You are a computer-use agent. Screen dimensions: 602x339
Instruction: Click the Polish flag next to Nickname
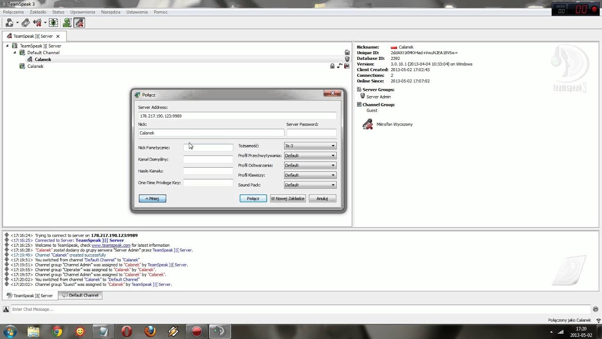[x=394, y=47]
